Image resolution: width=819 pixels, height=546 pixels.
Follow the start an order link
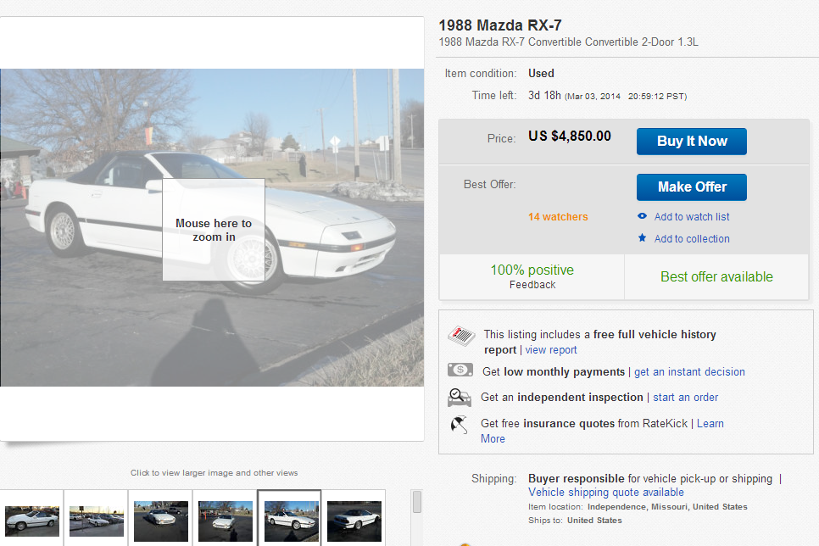point(685,397)
